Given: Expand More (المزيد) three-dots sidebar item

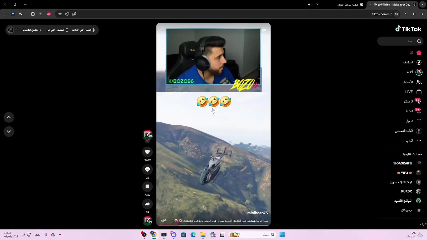Looking at the screenshot, I should point(414,141).
